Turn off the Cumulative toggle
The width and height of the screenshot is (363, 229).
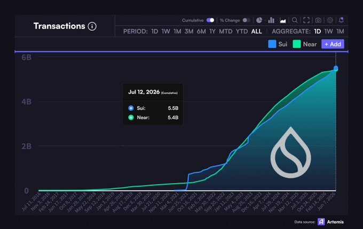pos(210,20)
